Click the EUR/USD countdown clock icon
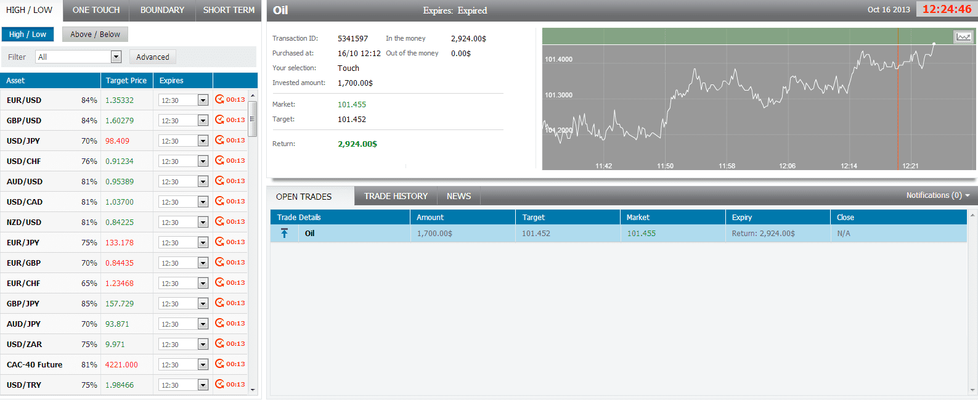This screenshot has width=978, height=405. pos(219,99)
